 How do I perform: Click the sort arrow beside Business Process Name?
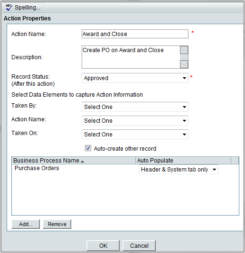[x=82, y=162]
